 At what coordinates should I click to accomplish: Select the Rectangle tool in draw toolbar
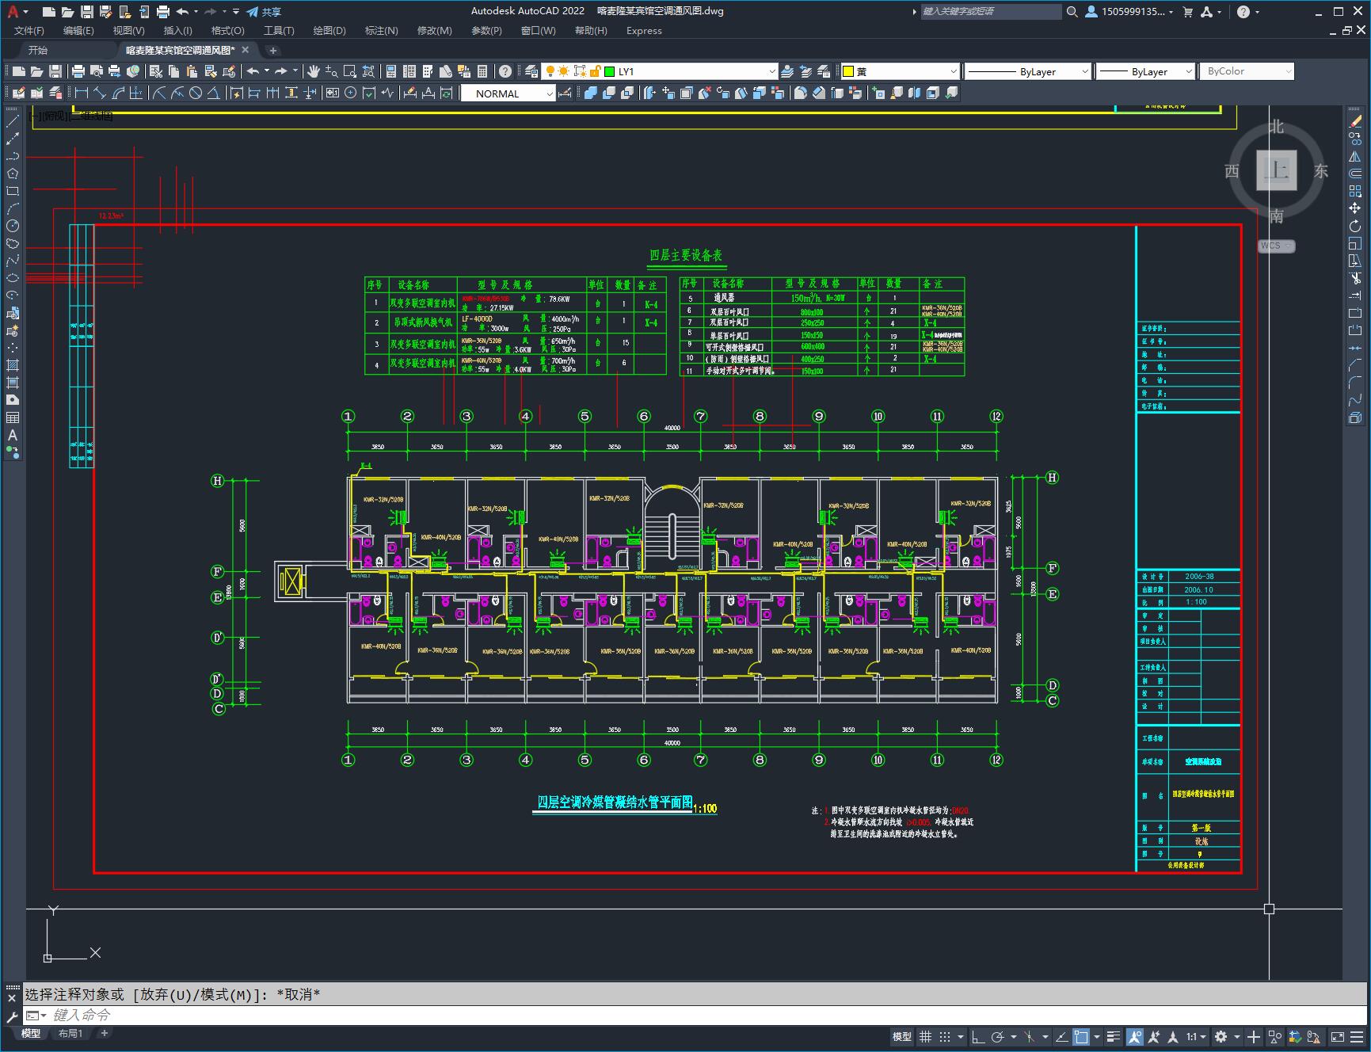coord(13,191)
